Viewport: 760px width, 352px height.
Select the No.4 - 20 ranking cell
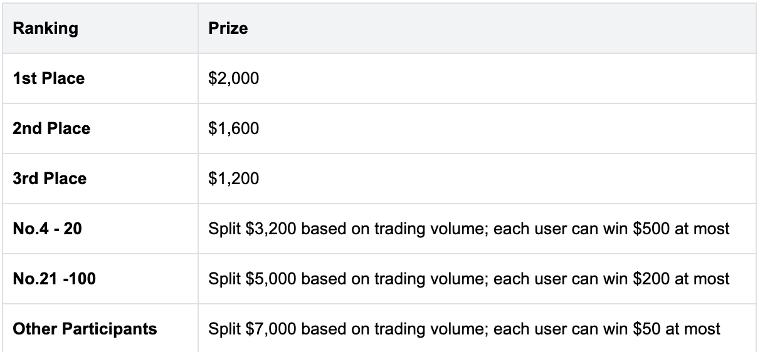click(x=47, y=229)
